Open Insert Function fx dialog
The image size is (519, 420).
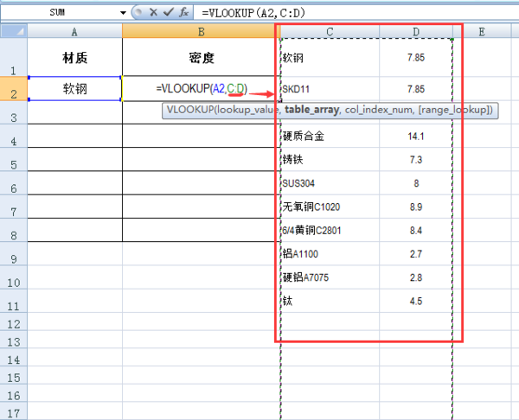183,12
